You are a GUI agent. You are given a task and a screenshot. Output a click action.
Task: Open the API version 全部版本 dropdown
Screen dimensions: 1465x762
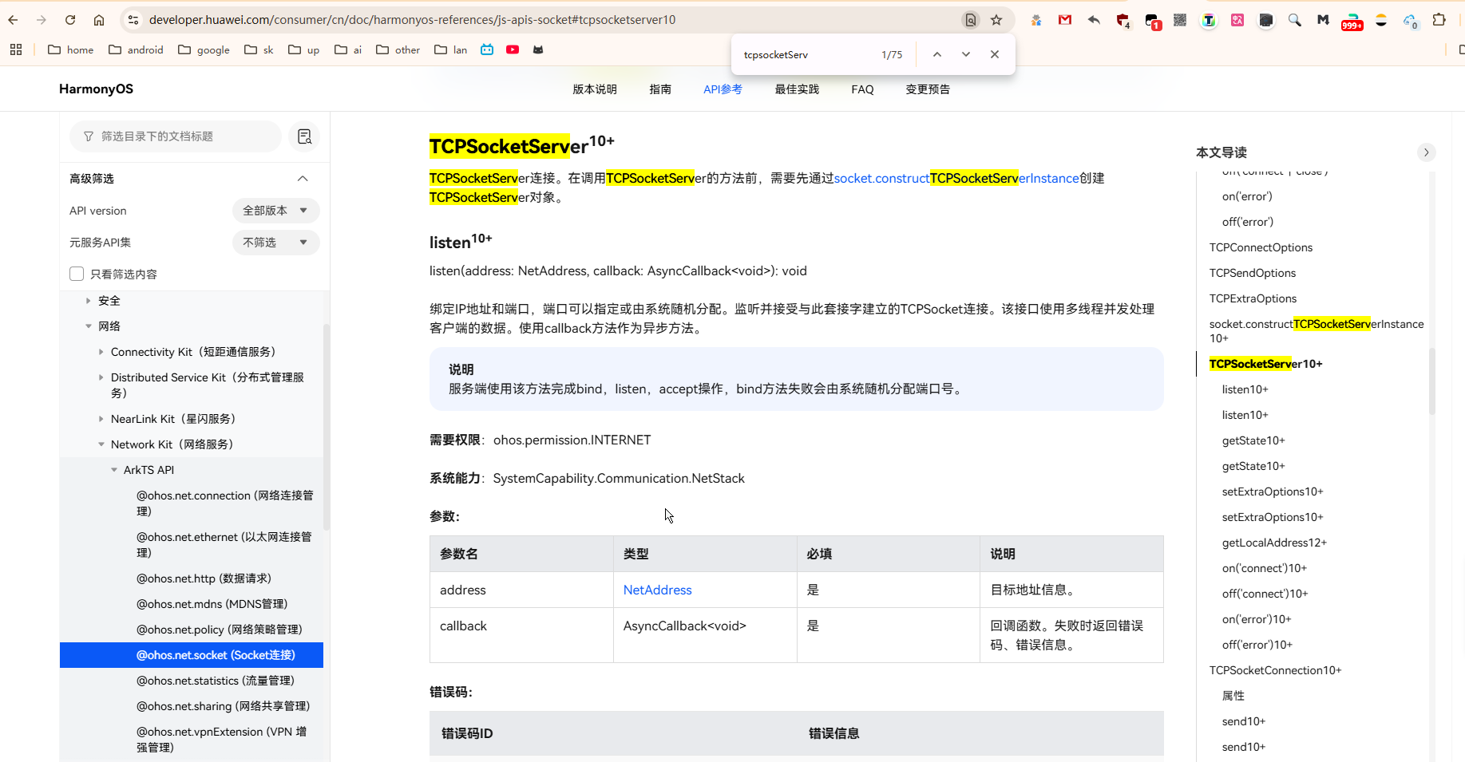pos(275,211)
